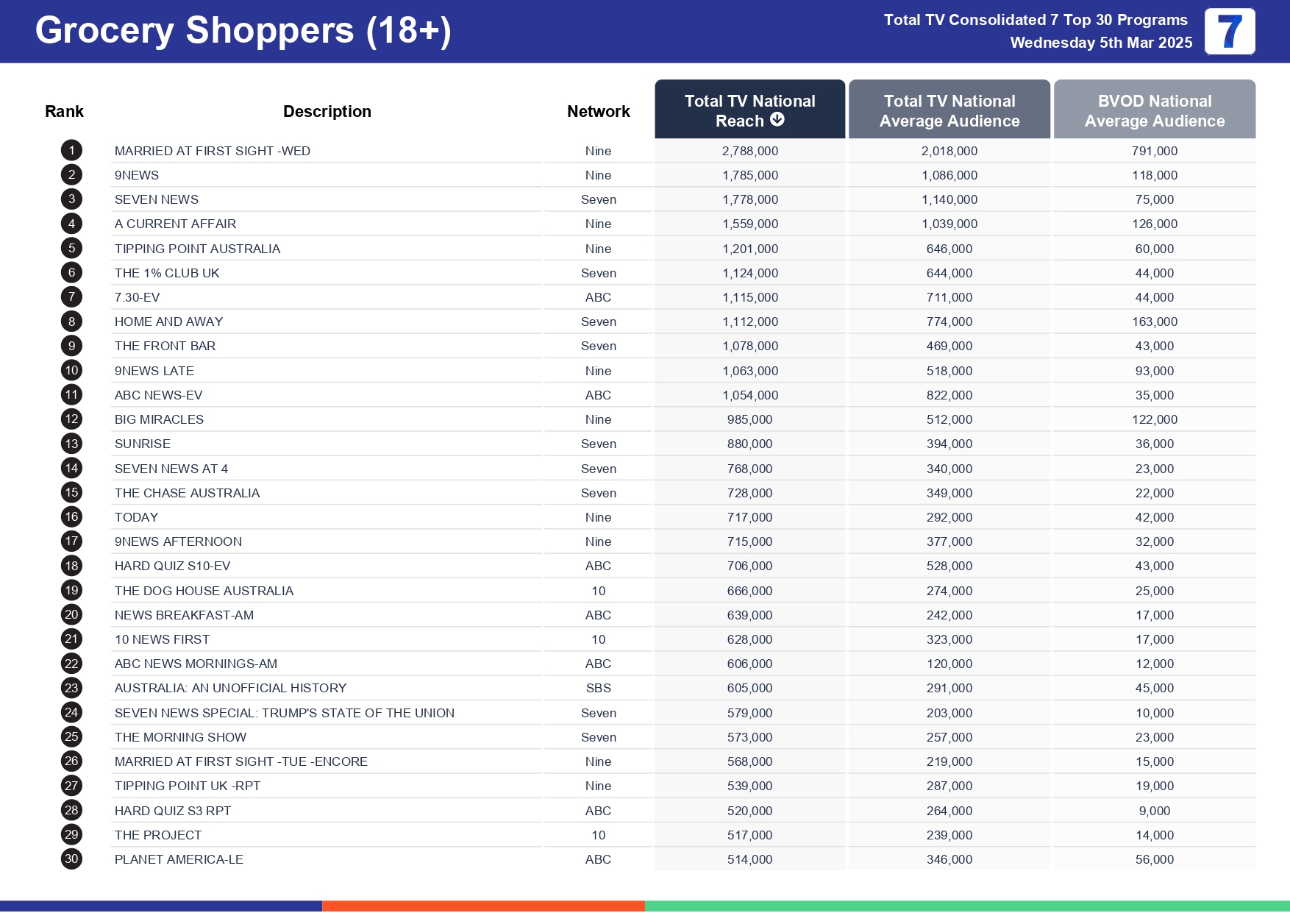Screen dimensions: 1290x913
Task: Click the Grocery Shoppers (18+) title
Action: tap(243, 31)
